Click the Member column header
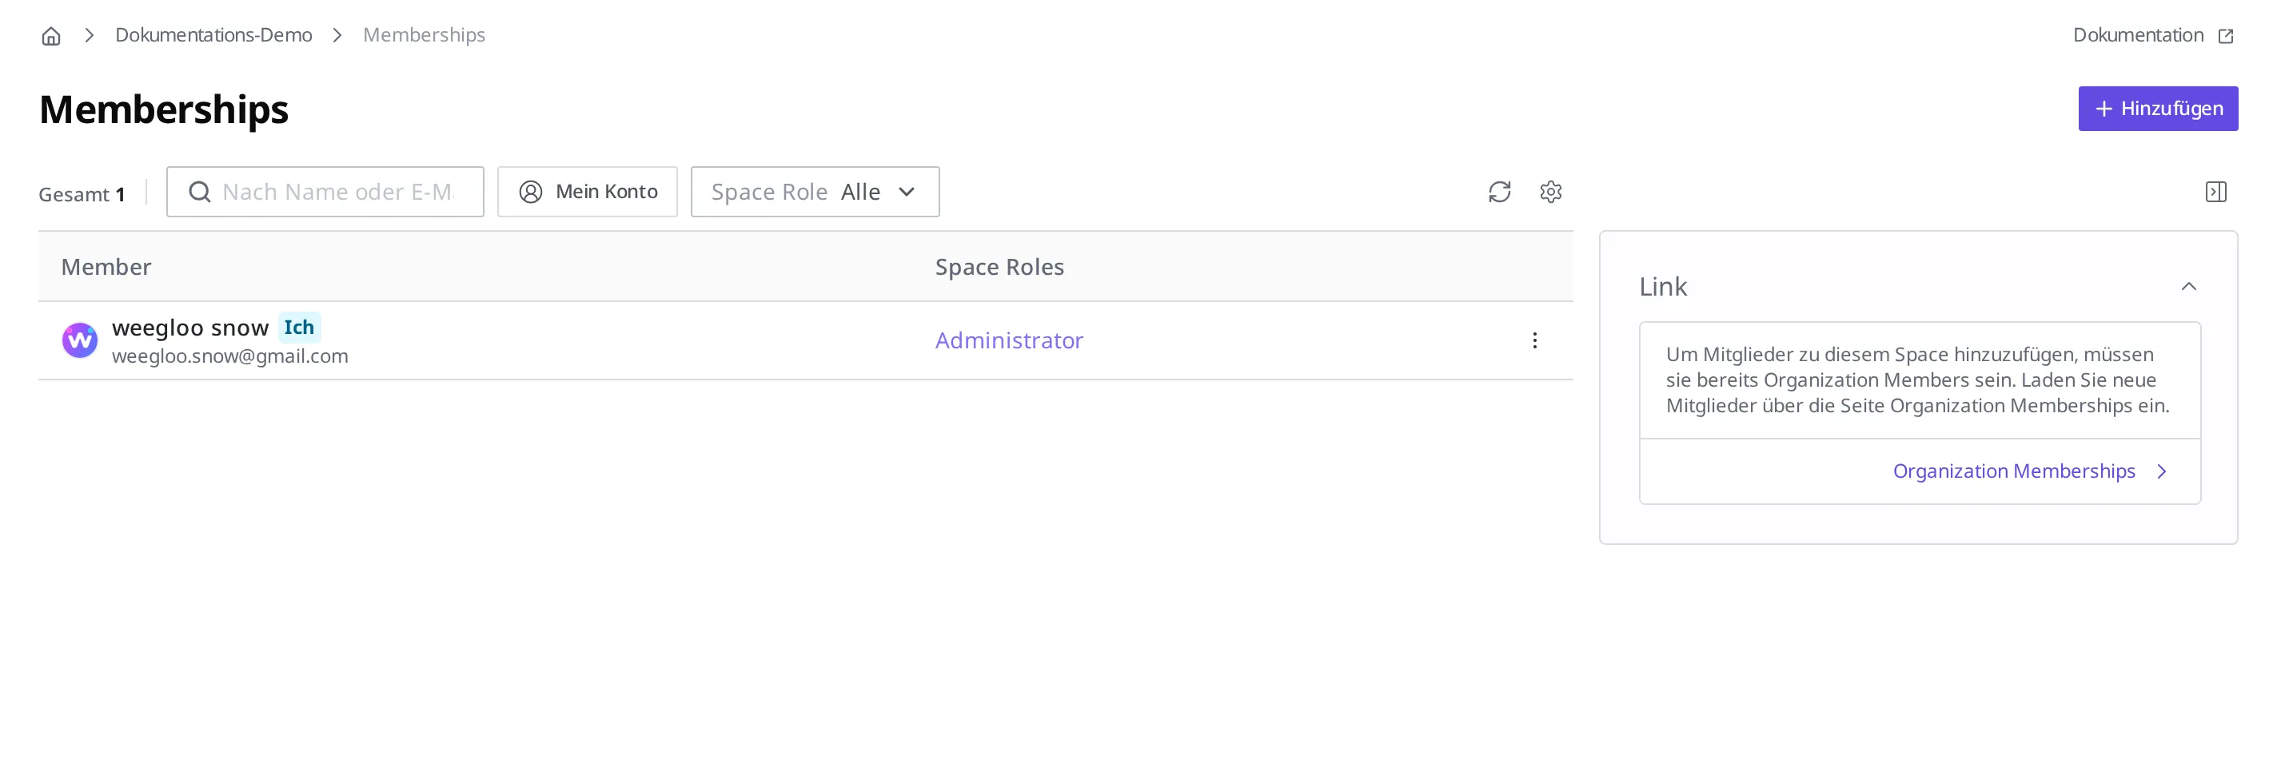The height and width of the screenshot is (767, 2277). pyautogui.click(x=106, y=267)
